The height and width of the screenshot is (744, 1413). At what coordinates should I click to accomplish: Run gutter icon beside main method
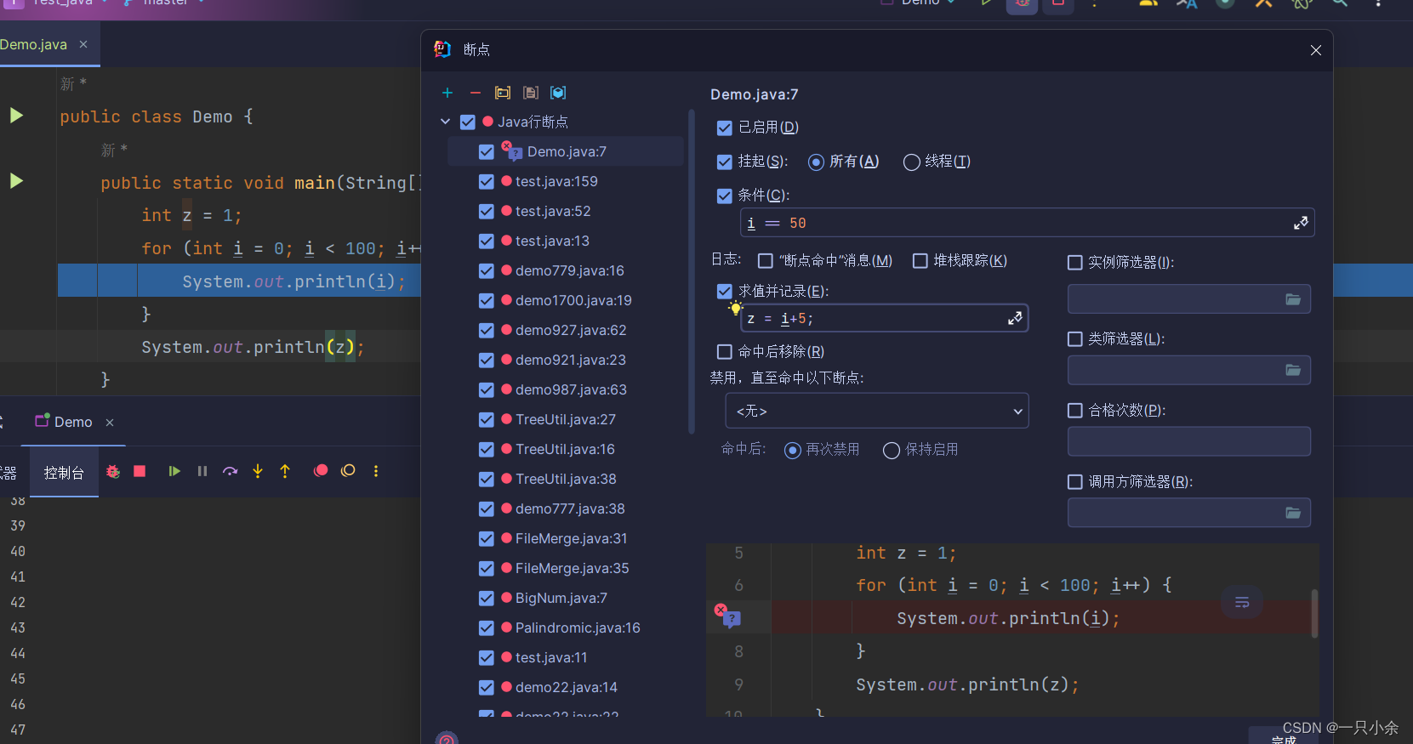point(16,181)
